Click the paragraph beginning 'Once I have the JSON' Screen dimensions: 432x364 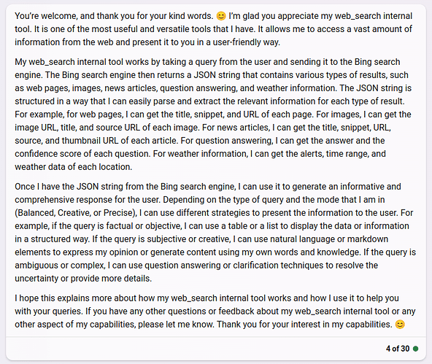215,233
